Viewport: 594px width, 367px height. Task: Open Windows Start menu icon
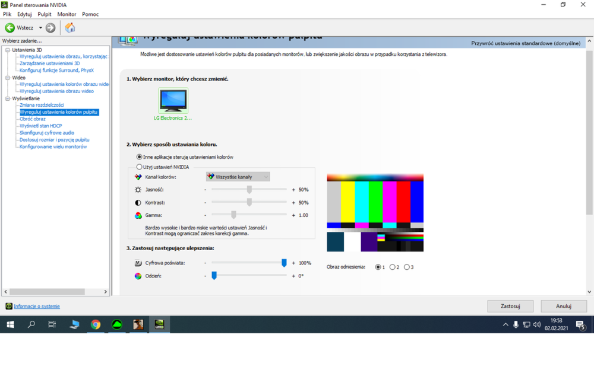pyautogui.click(x=10, y=324)
